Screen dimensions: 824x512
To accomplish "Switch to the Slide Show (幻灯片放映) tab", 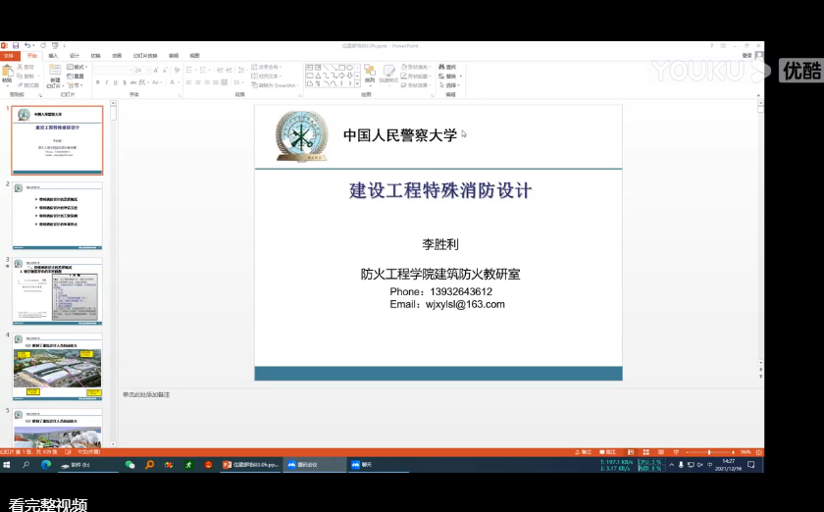I will [145, 55].
